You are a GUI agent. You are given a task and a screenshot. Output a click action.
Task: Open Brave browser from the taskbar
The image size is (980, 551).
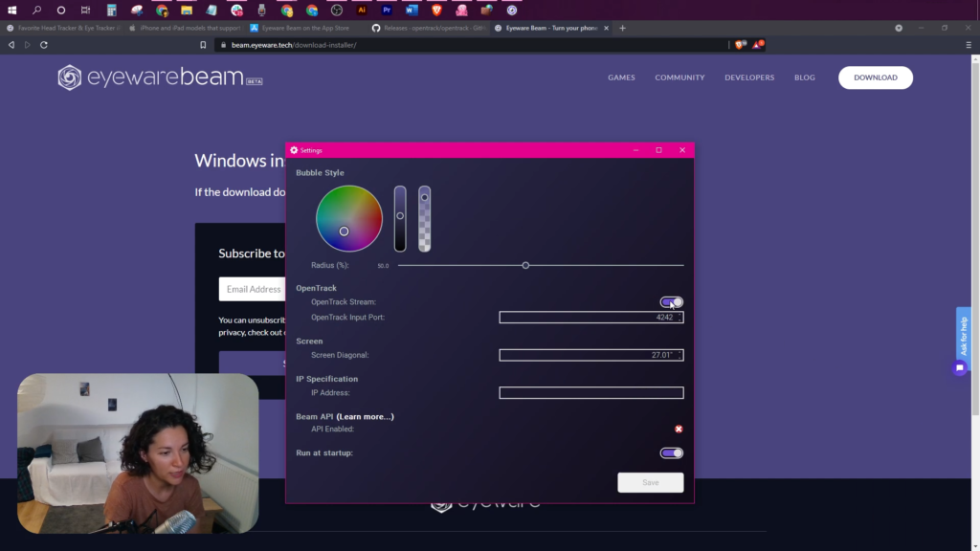(x=436, y=10)
